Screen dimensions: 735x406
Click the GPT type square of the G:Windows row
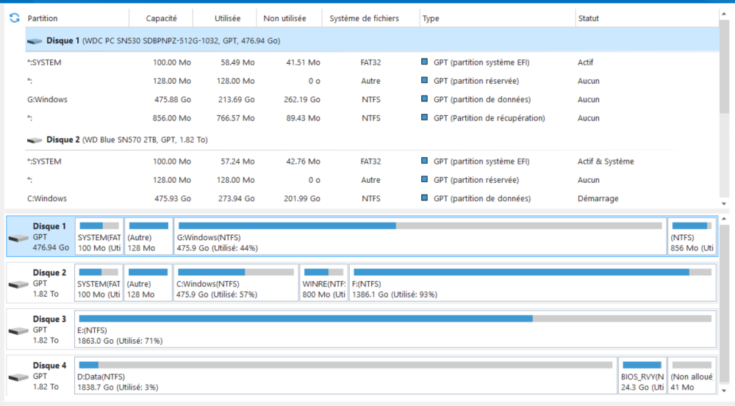(424, 99)
